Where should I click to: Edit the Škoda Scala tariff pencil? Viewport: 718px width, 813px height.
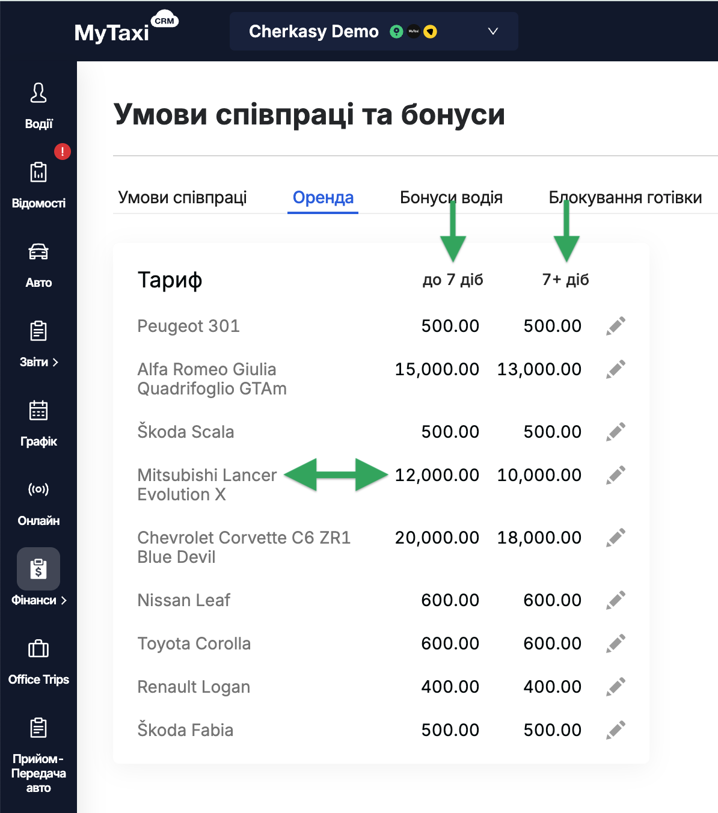pos(616,432)
